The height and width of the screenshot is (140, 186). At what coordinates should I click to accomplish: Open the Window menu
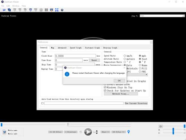click(16, 6)
